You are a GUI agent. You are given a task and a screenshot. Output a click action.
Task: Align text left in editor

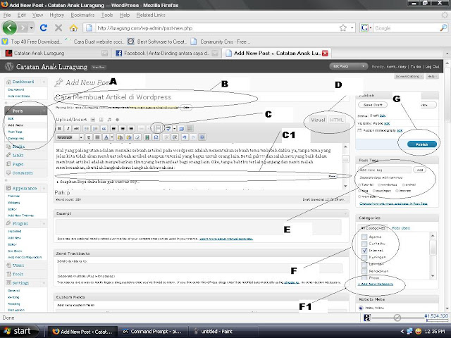pos(114,128)
